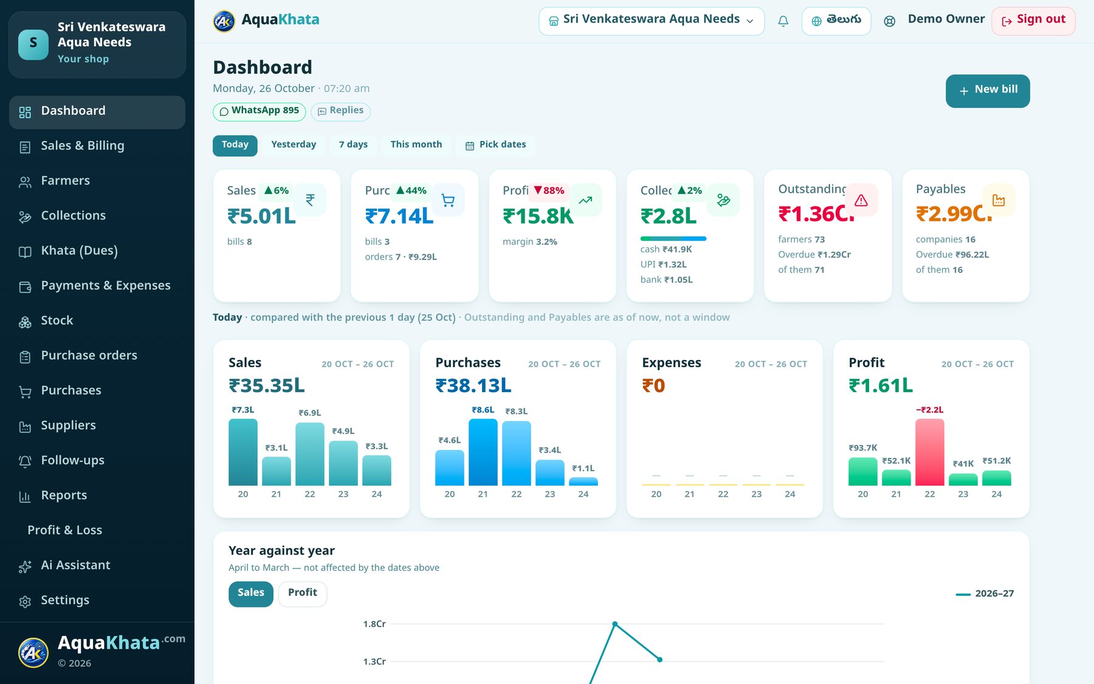This screenshot has height=684, width=1094.
Task: Click the cart icon on Purchases card
Action: click(x=448, y=200)
